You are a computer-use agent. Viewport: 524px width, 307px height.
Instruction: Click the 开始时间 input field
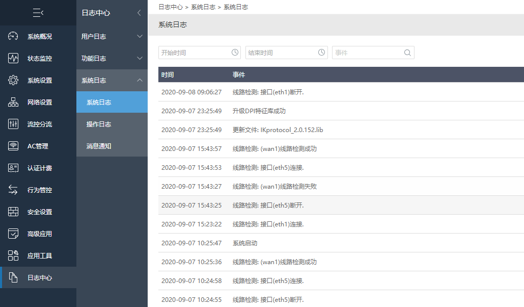point(200,53)
